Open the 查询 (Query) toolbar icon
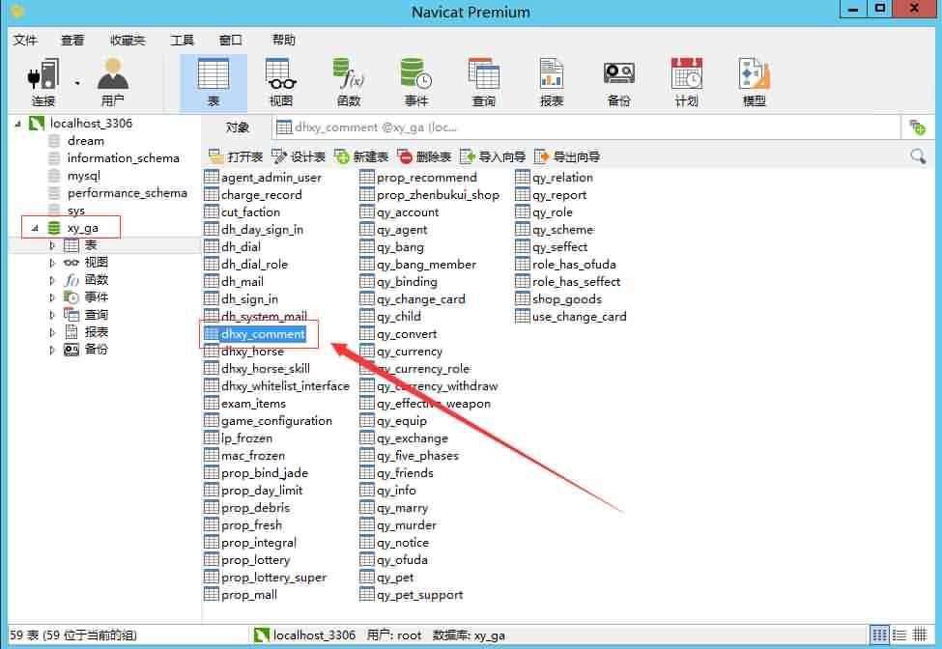This screenshot has height=649, width=942. [x=483, y=82]
